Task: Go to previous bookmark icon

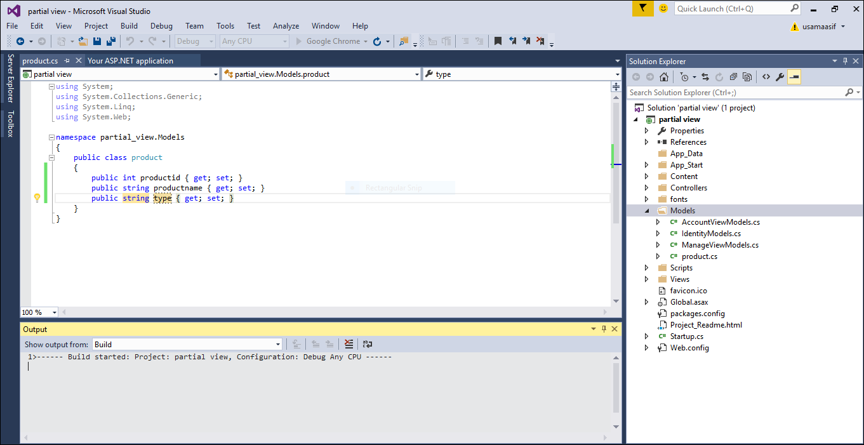Action: coord(512,41)
